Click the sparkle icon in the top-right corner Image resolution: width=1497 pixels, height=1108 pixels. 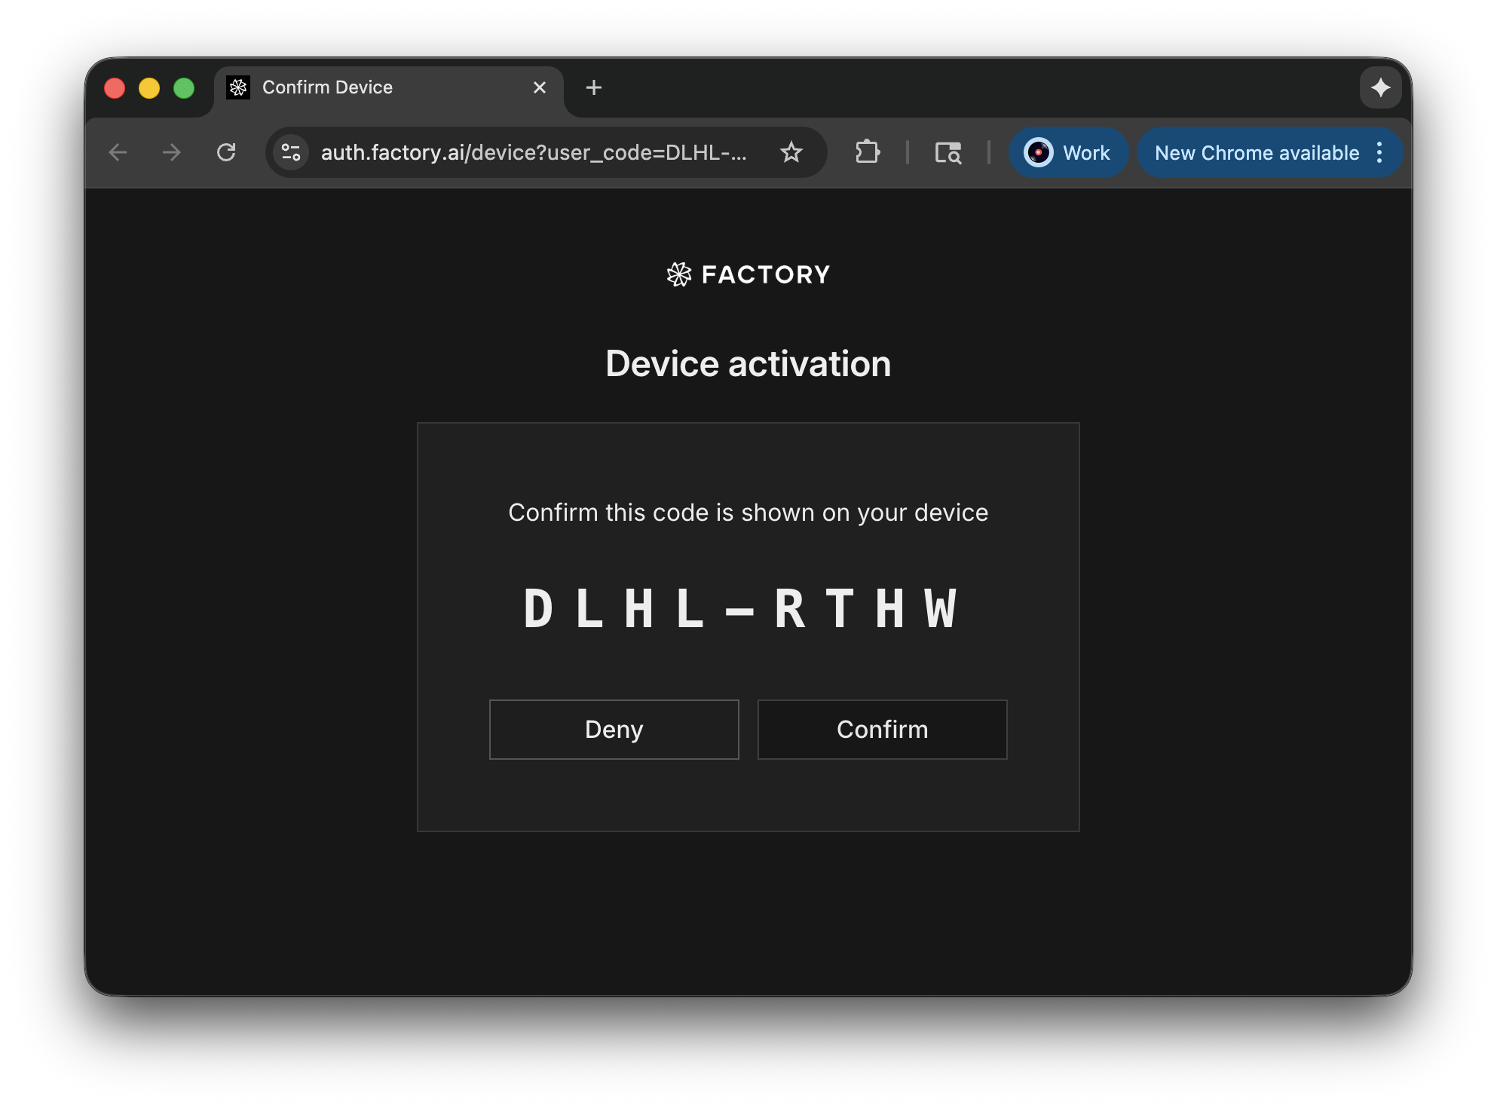[x=1381, y=87]
